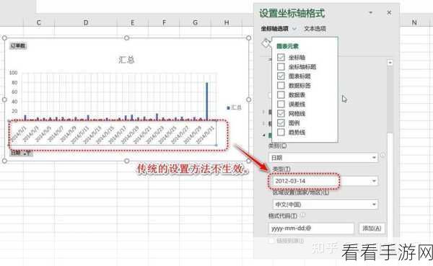Image resolution: width=433 pixels, height=266 pixels.
Task: Click the info icon next to 格式代码(T)
Action: (302, 216)
